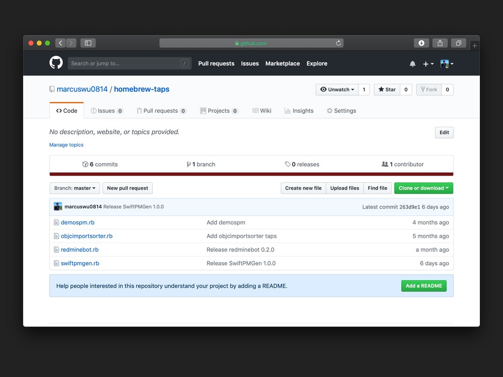Switch to the Wiki tab
503x377 pixels.
(x=262, y=110)
